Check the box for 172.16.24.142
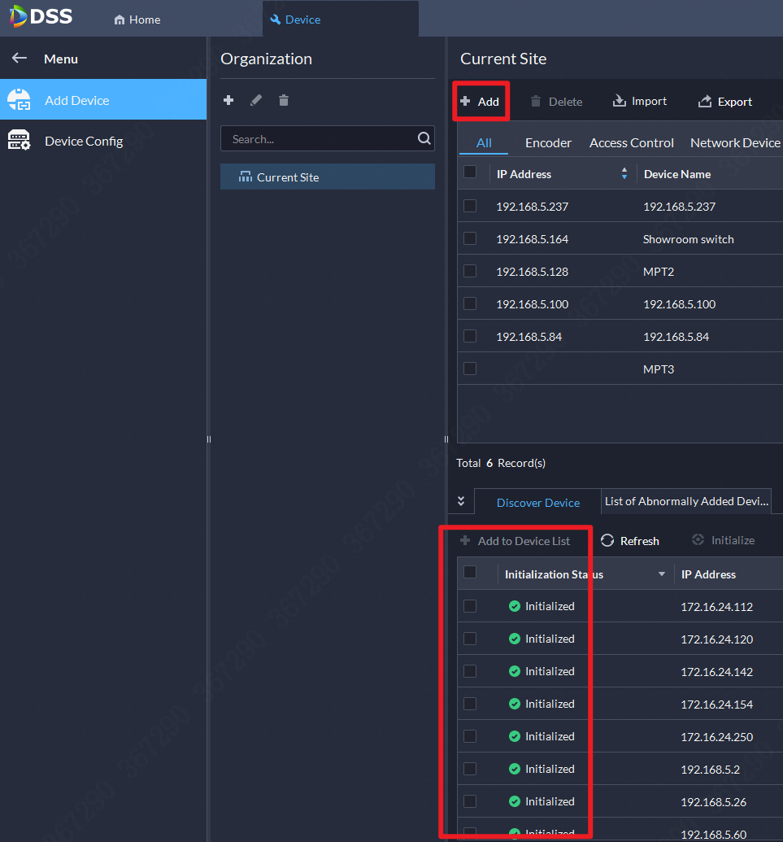The height and width of the screenshot is (842, 783). click(x=470, y=671)
